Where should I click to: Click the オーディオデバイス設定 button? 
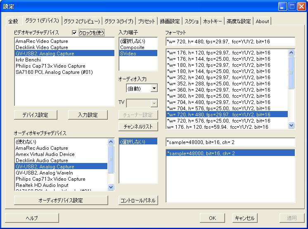tap(61, 201)
